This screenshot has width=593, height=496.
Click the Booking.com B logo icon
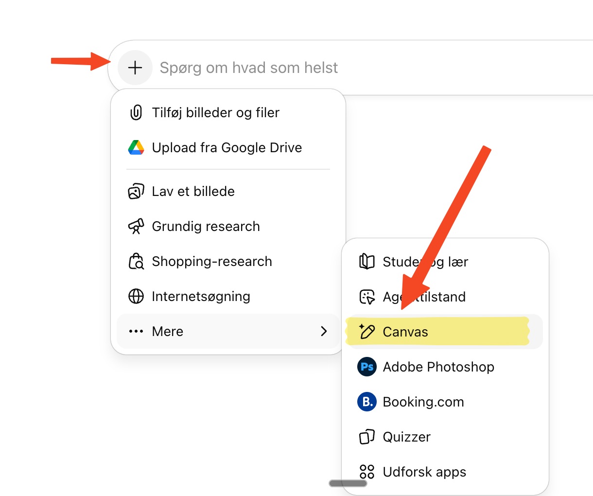click(x=367, y=402)
